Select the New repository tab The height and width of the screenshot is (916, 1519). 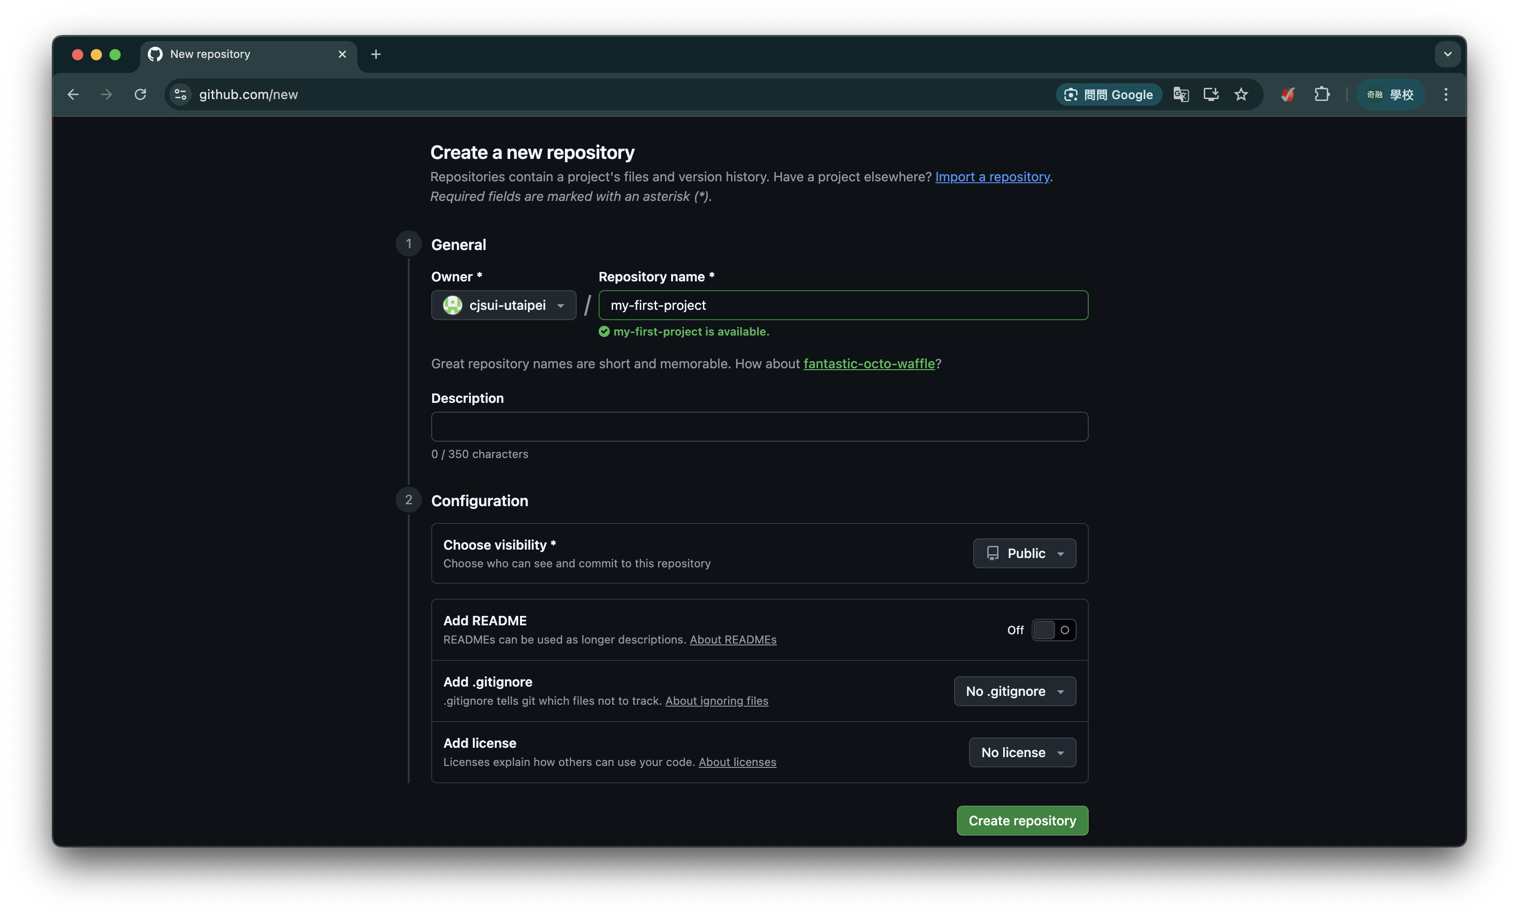point(249,54)
